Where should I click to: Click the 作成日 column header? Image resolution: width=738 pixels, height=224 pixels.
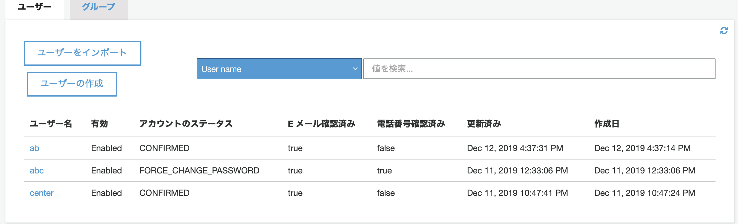pos(607,124)
